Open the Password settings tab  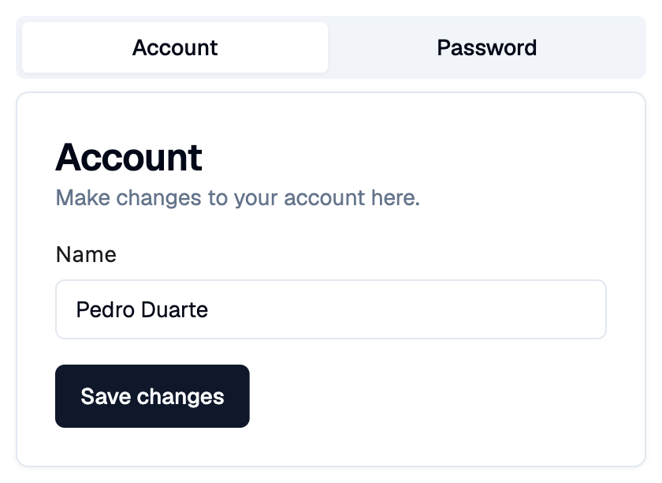tap(487, 47)
